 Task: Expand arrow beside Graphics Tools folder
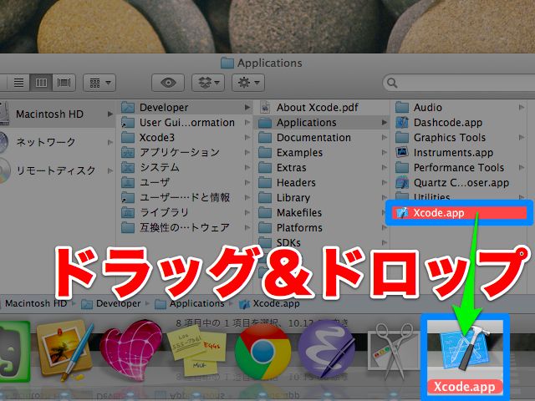522,138
